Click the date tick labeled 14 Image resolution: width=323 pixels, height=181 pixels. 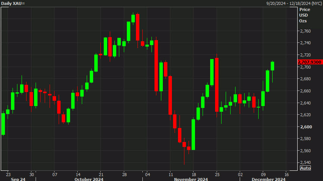pyautogui.click(x=78, y=175)
